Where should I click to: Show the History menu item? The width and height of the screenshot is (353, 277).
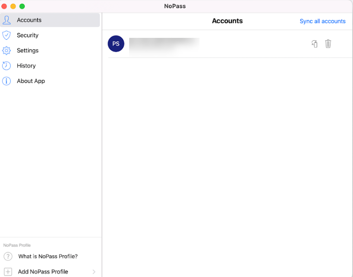[x=26, y=66]
